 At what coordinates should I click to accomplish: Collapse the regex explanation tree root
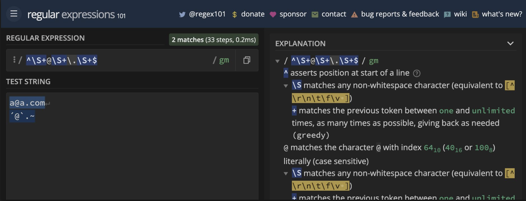pyautogui.click(x=278, y=61)
